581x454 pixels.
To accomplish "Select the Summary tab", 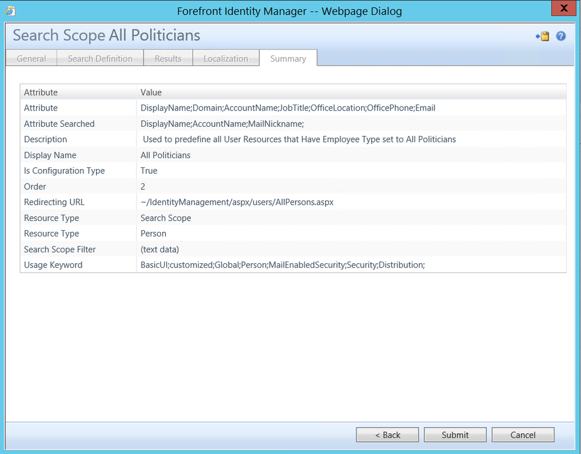I will point(288,59).
